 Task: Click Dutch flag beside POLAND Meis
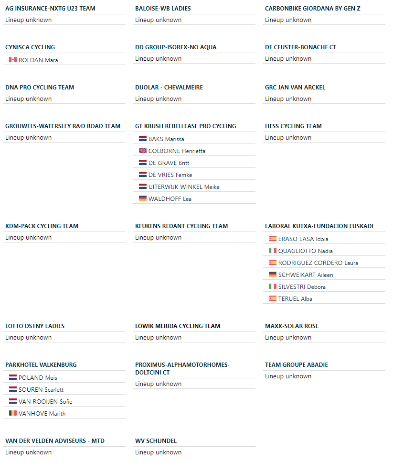13,377
